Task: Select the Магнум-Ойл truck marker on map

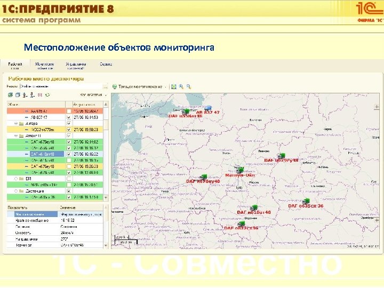Action: pyautogui.click(x=240, y=170)
